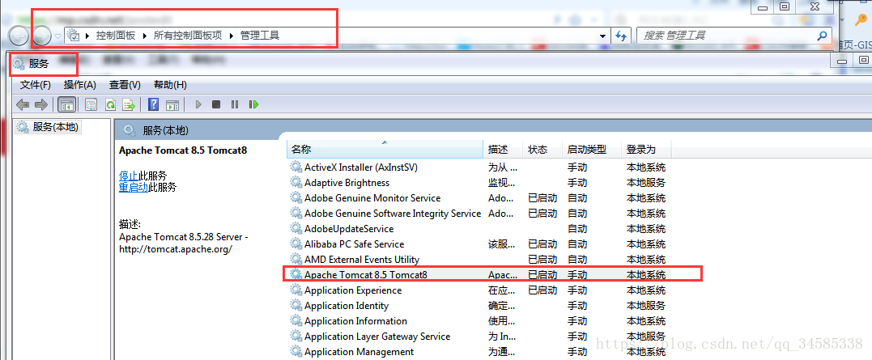Select AMD External Events Utility row
Screen dimensions: 872x360
pyautogui.click(x=479, y=260)
